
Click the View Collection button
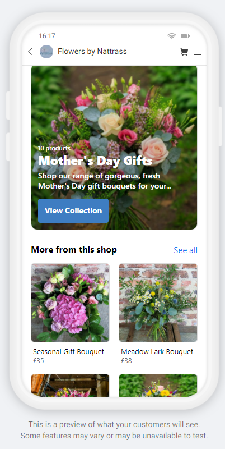[x=73, y=211]
